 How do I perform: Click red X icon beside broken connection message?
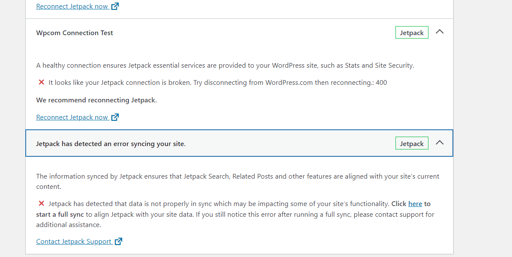coord(42,82)
